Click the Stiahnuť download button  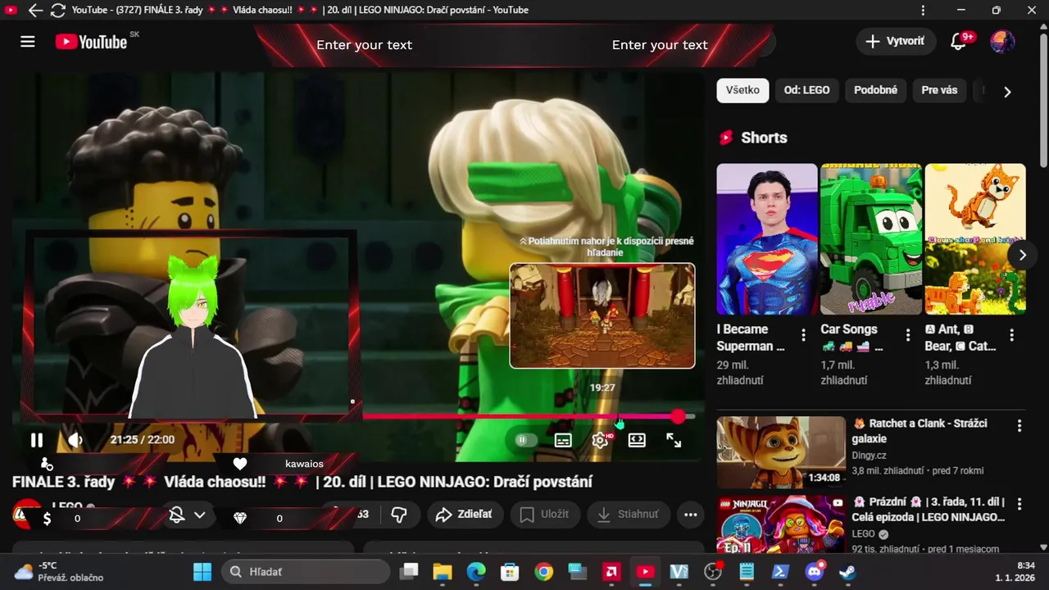(627, 515)
